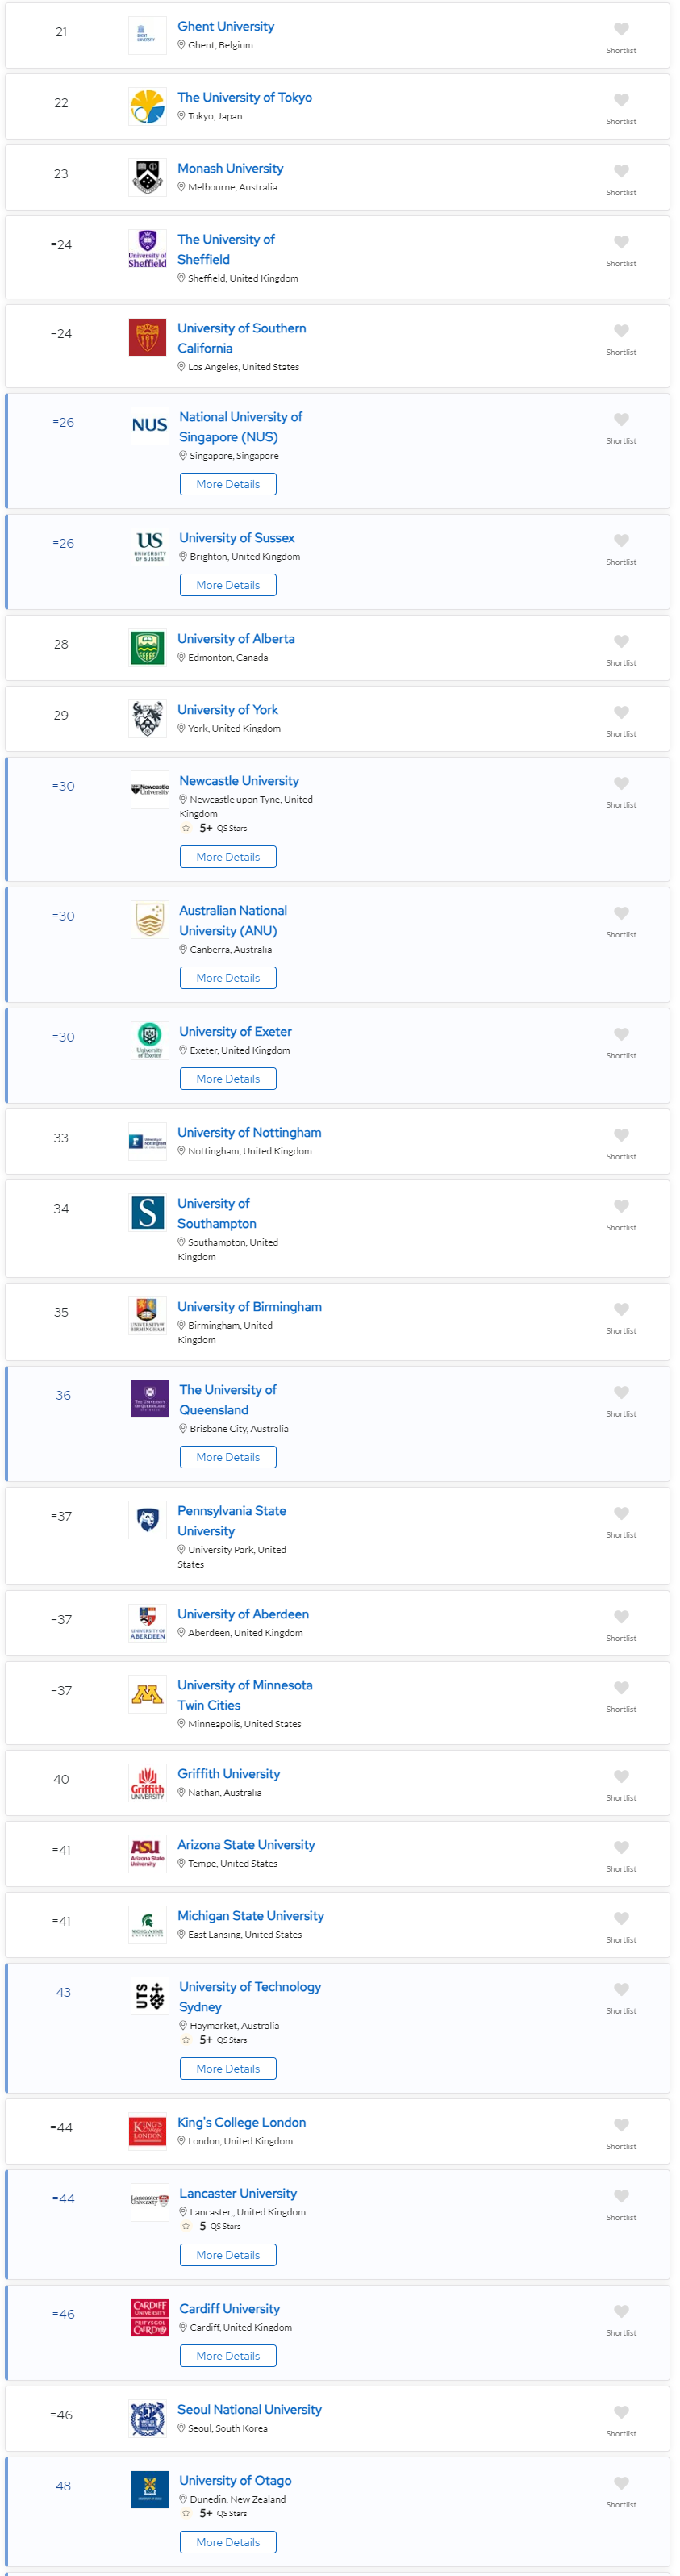Viewport: 680px width, 2576px height.
Task: Shortlist Monash University via heart icon
Action: [x=620, y=171]
